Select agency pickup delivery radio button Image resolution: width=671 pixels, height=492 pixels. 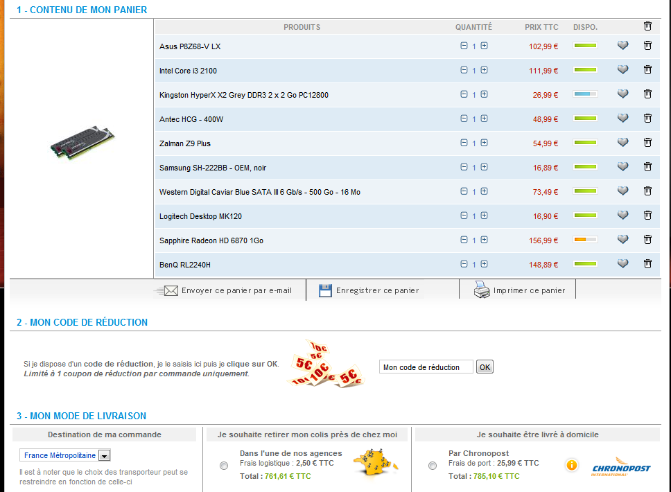[x=224, y=466]
